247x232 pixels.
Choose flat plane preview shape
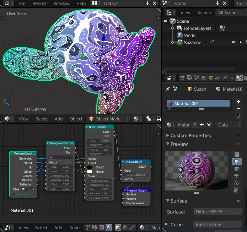237,155
